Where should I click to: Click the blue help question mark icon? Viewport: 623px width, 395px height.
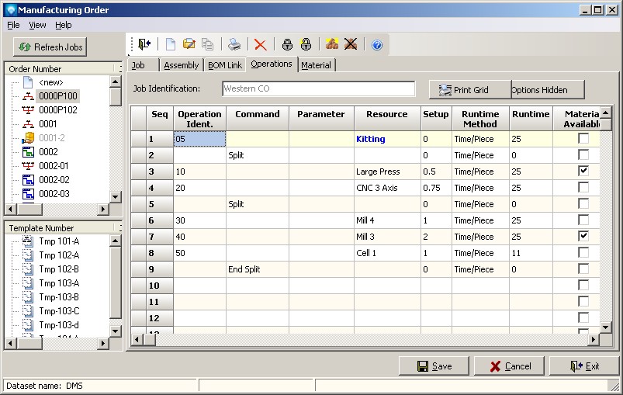[x=377, y=45]
